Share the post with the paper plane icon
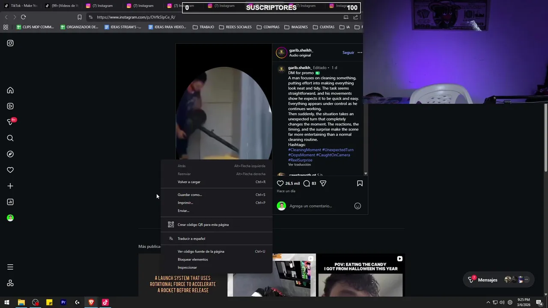Viewport: 548px width, 308px height. click(x=323, y=184)
